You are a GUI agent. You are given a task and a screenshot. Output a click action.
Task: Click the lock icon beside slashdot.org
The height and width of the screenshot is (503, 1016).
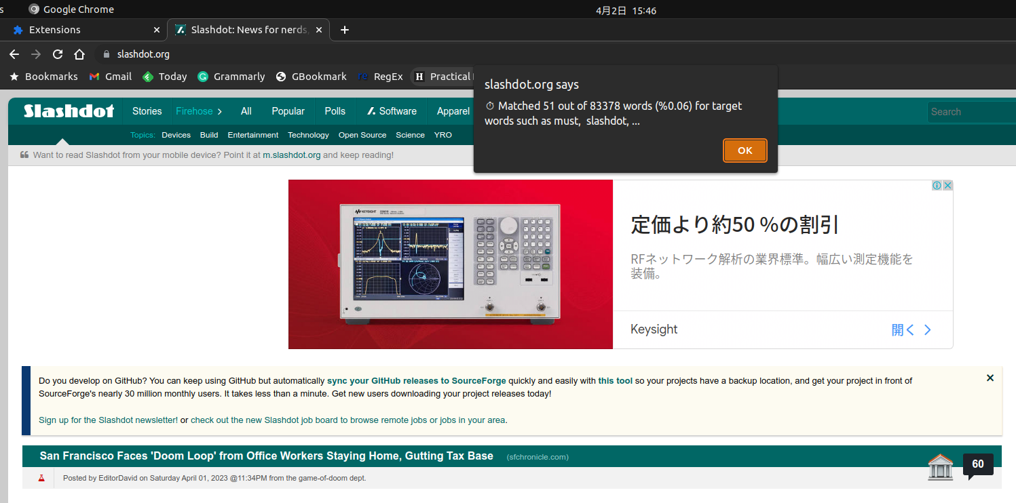pyautogui.click(x=105, y=54)
